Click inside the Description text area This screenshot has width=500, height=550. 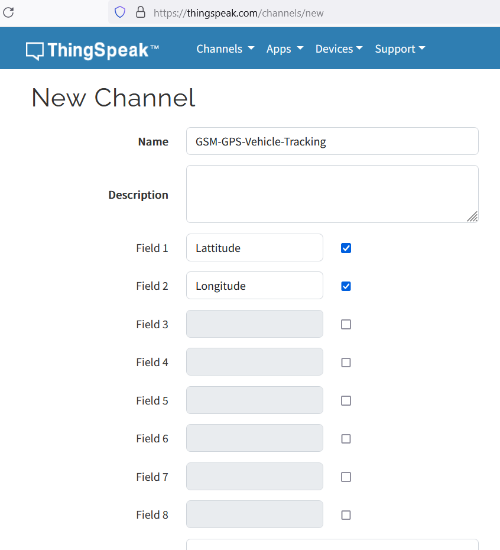coord(332,194)
